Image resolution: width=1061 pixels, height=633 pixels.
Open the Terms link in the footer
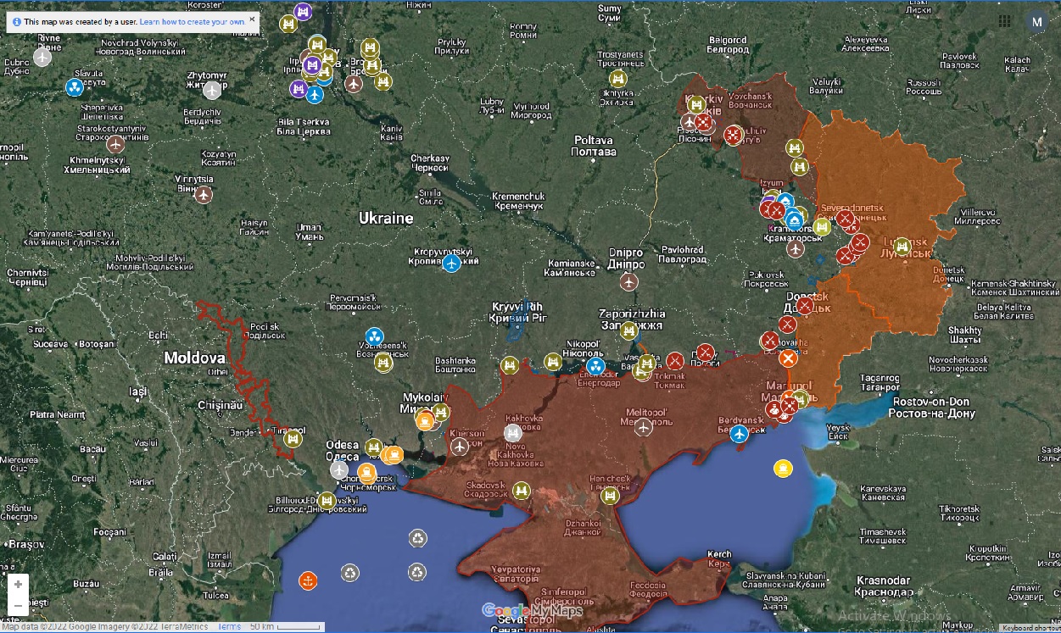click(229, 626)
